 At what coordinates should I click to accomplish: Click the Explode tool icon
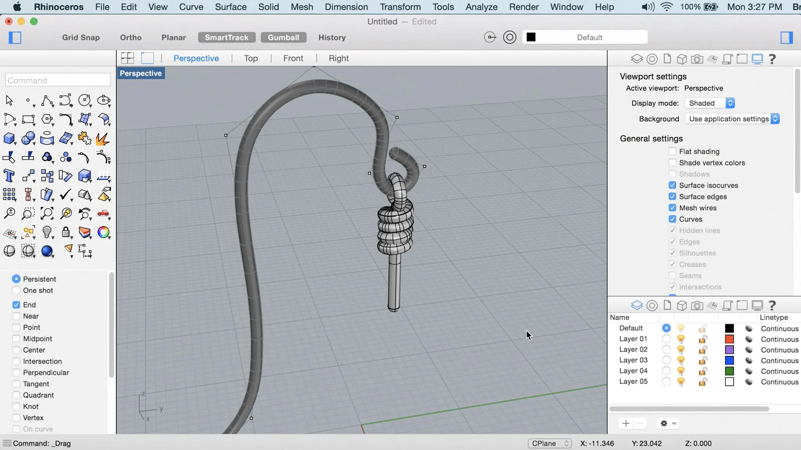(x=103, y=138)
